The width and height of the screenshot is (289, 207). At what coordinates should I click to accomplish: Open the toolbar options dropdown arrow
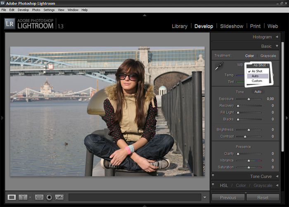[205, 197]
